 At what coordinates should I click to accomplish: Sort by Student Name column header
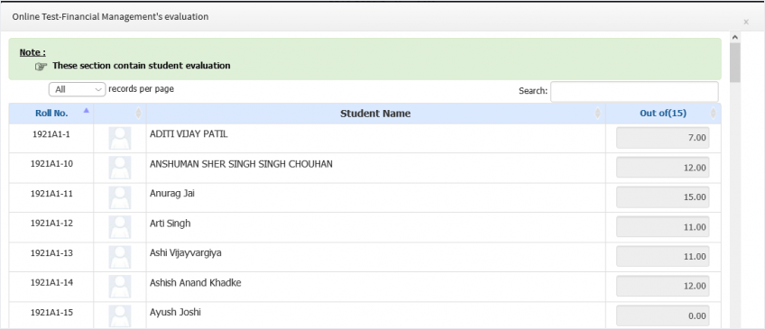click(x=375, y=113)
